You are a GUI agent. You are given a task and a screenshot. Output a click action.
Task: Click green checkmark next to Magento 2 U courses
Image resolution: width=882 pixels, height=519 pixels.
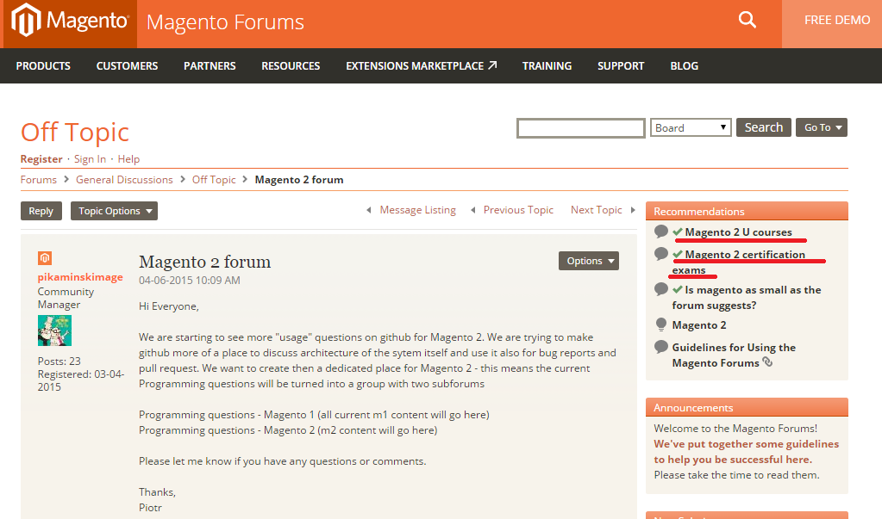coord(678,232)
